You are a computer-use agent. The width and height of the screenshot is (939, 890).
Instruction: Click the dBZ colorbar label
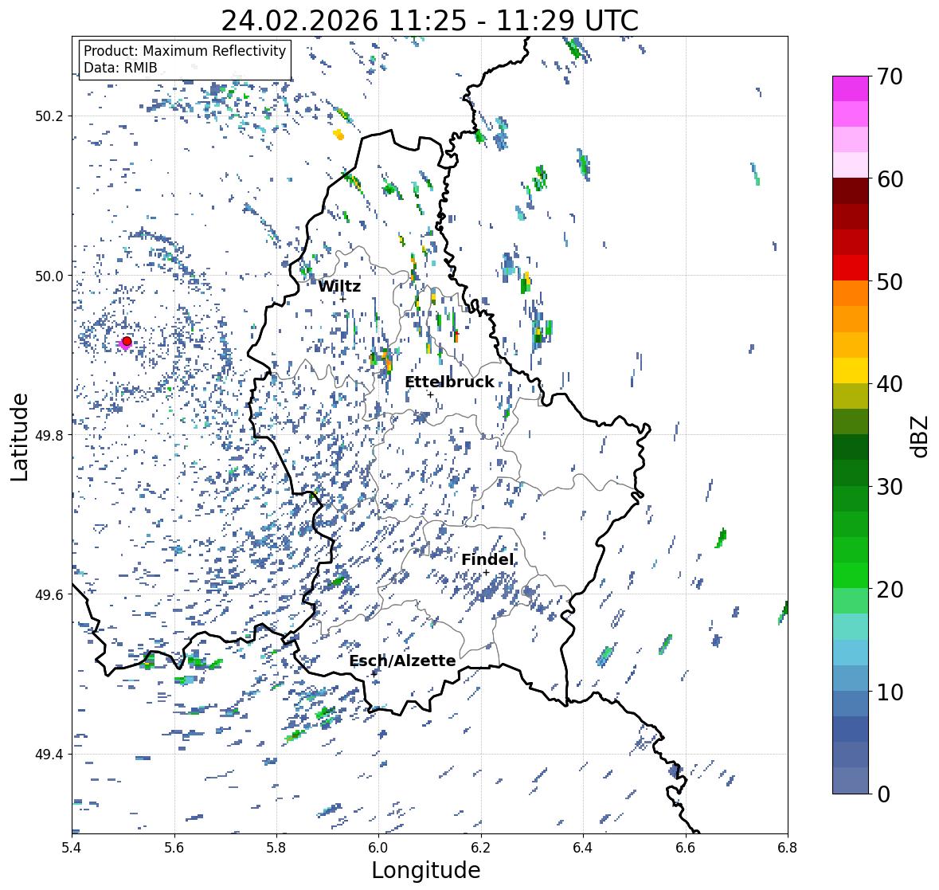[x=921, y=437]
